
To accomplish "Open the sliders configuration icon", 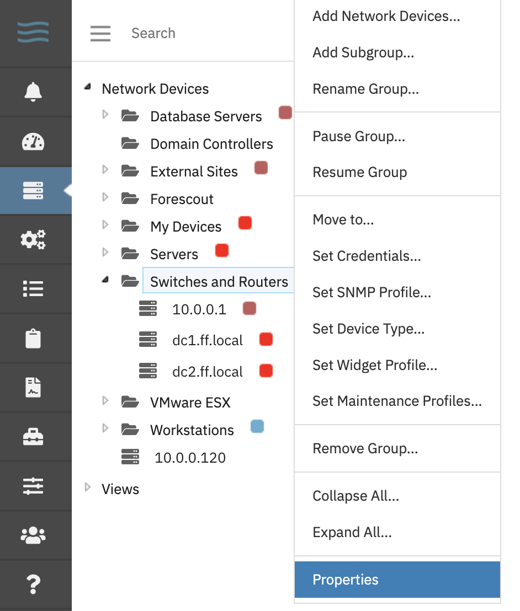I will coord(33,486).
